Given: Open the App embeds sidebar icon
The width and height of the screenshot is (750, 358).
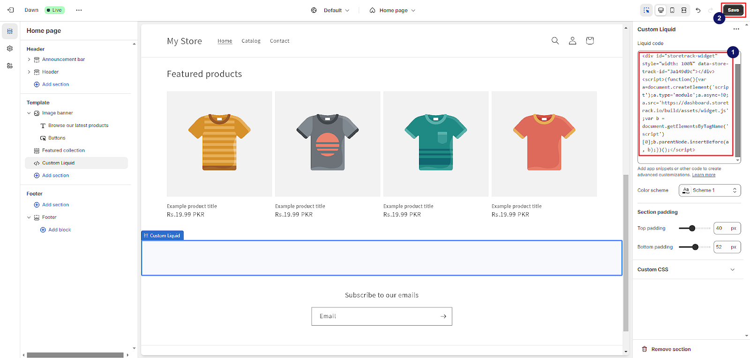Looking at the screenshot, I should pyautogui.click(x=10, y=66).
